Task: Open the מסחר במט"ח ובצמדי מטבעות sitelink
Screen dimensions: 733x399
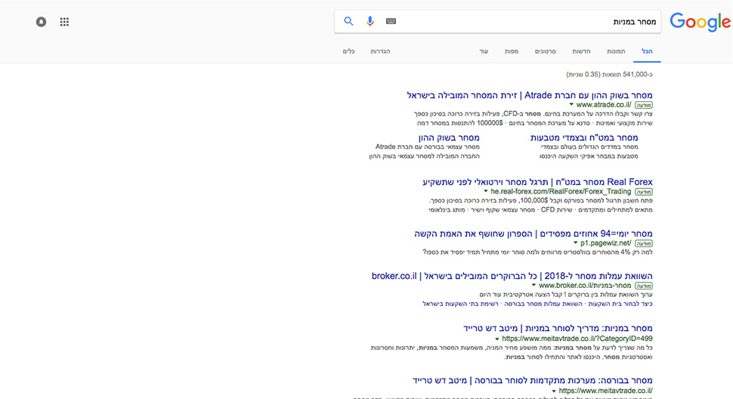Action: pos(584,138)
